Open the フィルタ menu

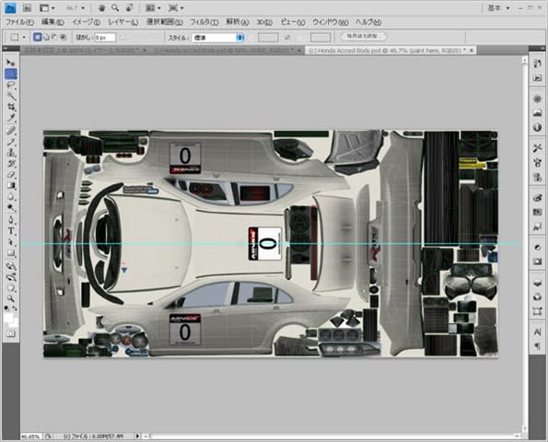[204, 22]
